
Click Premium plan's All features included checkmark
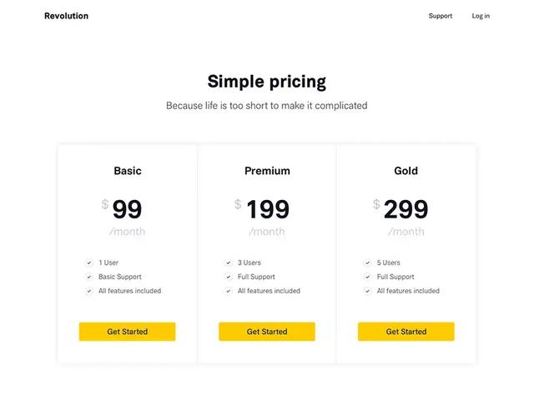(x=228, y=291)
